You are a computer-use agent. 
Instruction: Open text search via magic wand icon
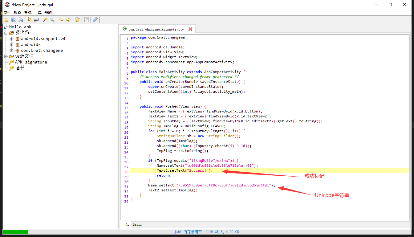pyautogui.click(x=45, y=20)
